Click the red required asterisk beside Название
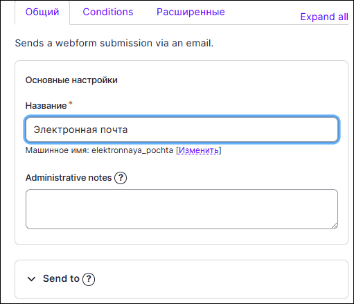The height and width of the screenshot is (304, 354). (x=71, y=103)
